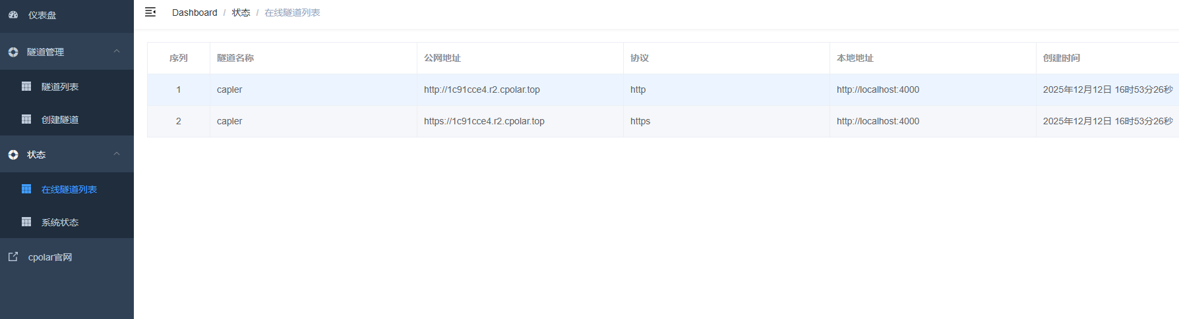Click the grid icon beside 系统状态

coord(26,222)
